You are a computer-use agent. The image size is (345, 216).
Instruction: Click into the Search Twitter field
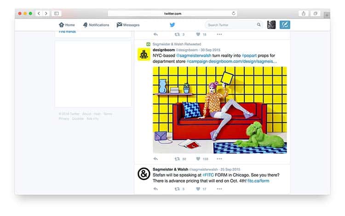click(x=231, y=25)
